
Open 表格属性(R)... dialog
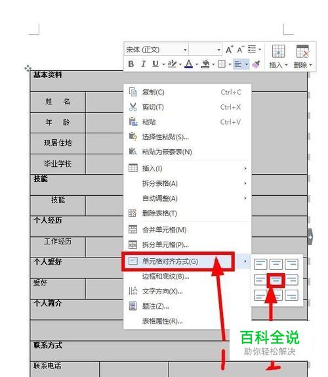pos(188,321)
